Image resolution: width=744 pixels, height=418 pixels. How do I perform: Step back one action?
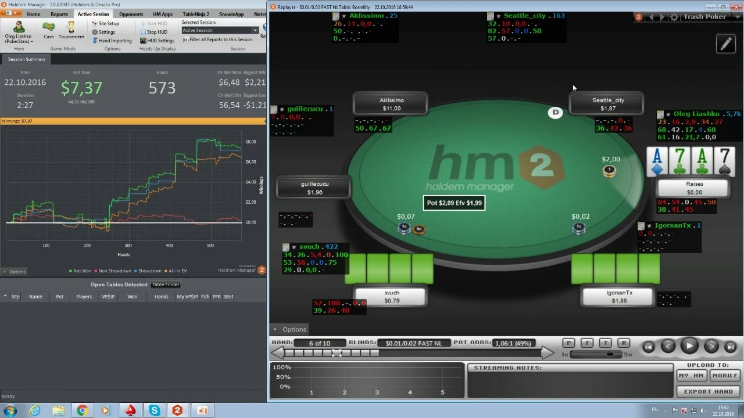[x=668, y=347]
